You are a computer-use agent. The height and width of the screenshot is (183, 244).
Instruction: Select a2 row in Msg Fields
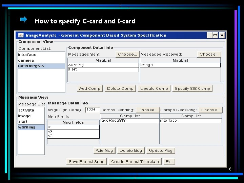73,131
